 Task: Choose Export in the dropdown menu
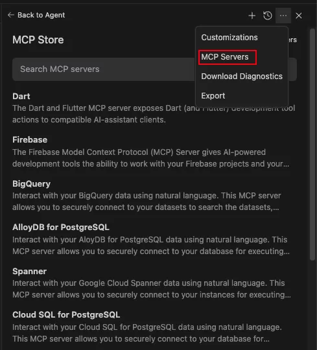coord(213,96)
